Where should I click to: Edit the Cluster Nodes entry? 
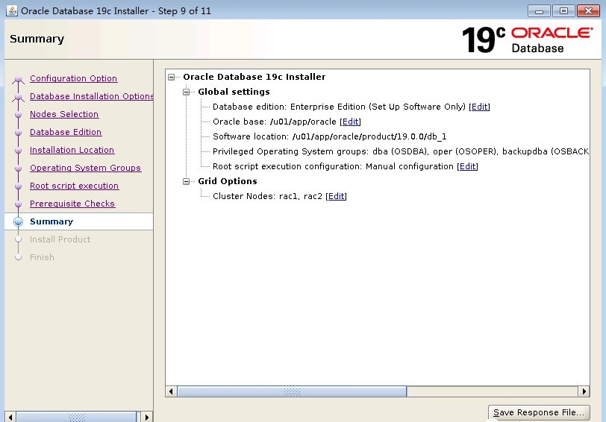336,196
